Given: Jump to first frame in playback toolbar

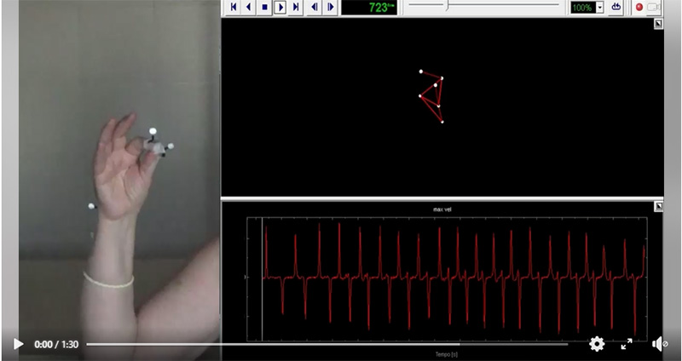Looking at the screenshot, I should pos(234,7).
